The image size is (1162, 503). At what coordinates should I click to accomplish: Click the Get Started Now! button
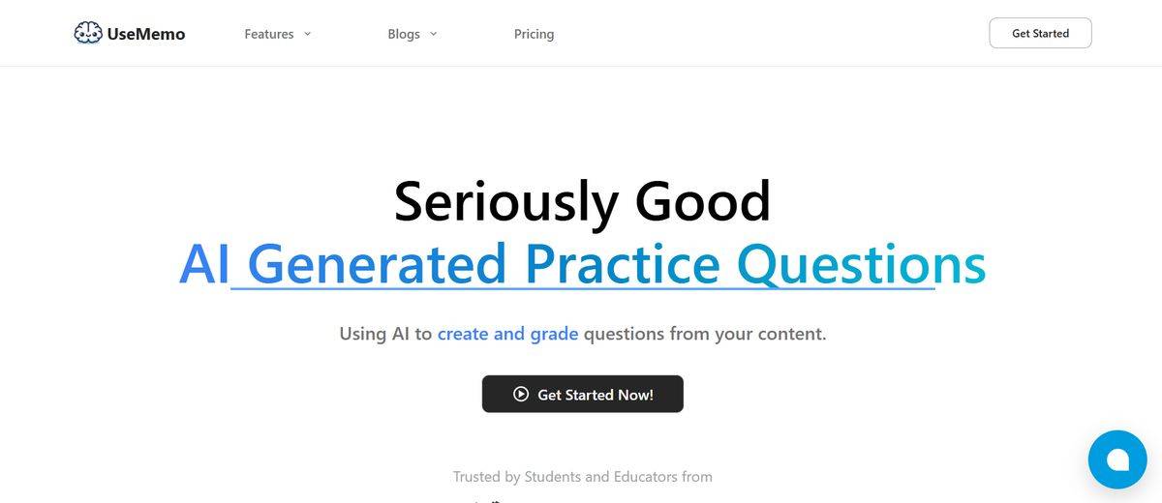(x=583, y=395)
